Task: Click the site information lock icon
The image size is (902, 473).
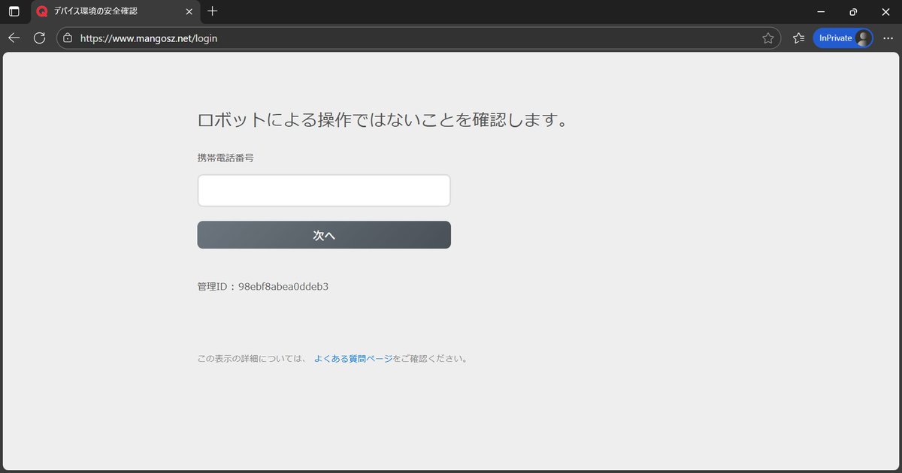Action: tap(68, 38)
